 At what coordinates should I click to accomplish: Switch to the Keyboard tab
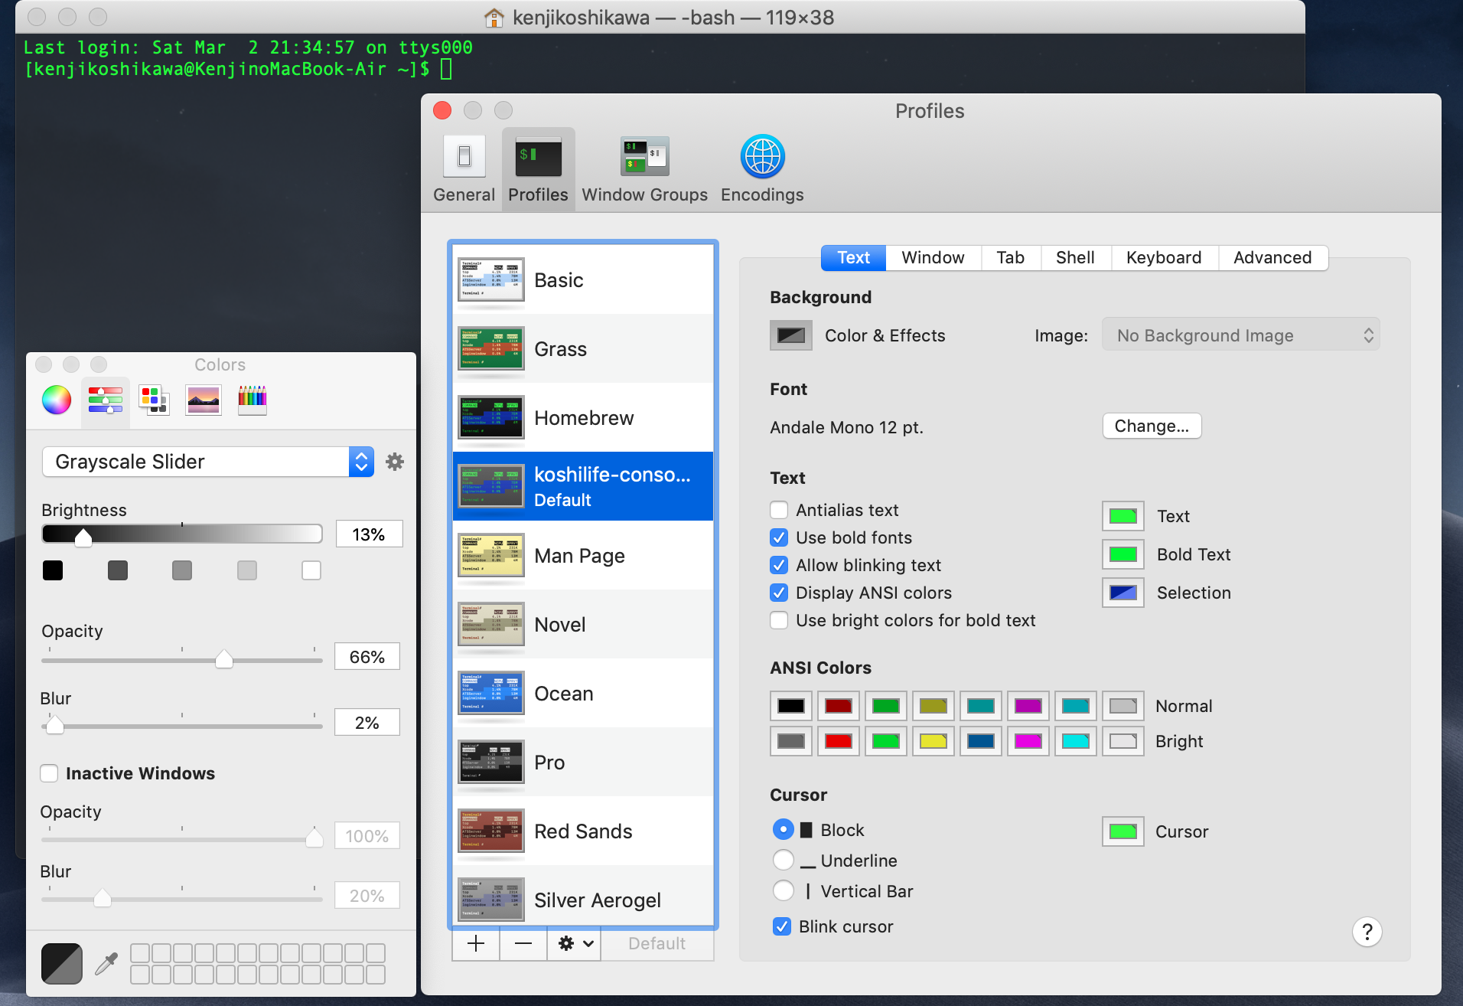[x=1163, y=257]
